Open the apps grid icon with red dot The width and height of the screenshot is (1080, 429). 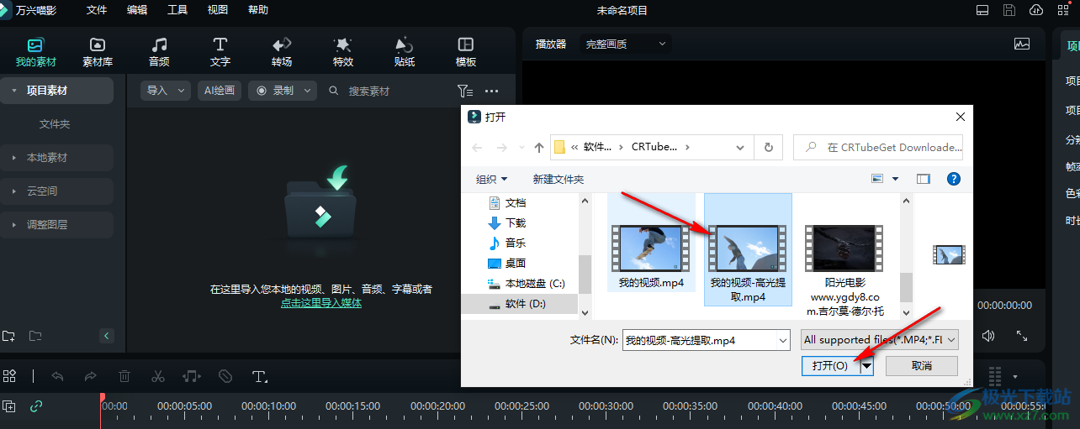pos(1063,10)
